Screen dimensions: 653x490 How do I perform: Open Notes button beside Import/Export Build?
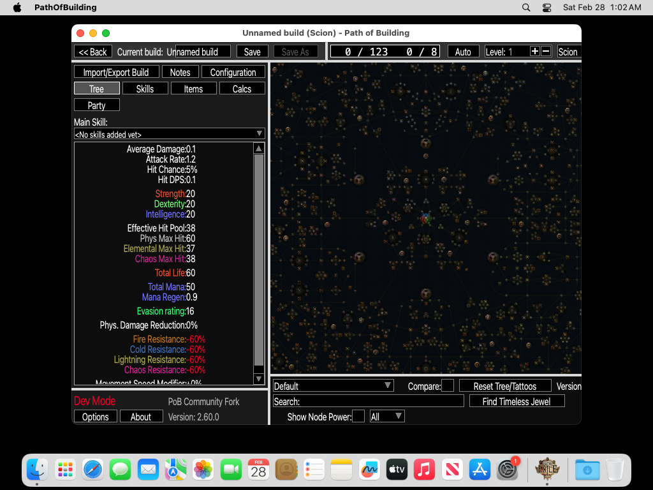pos(180,72)
